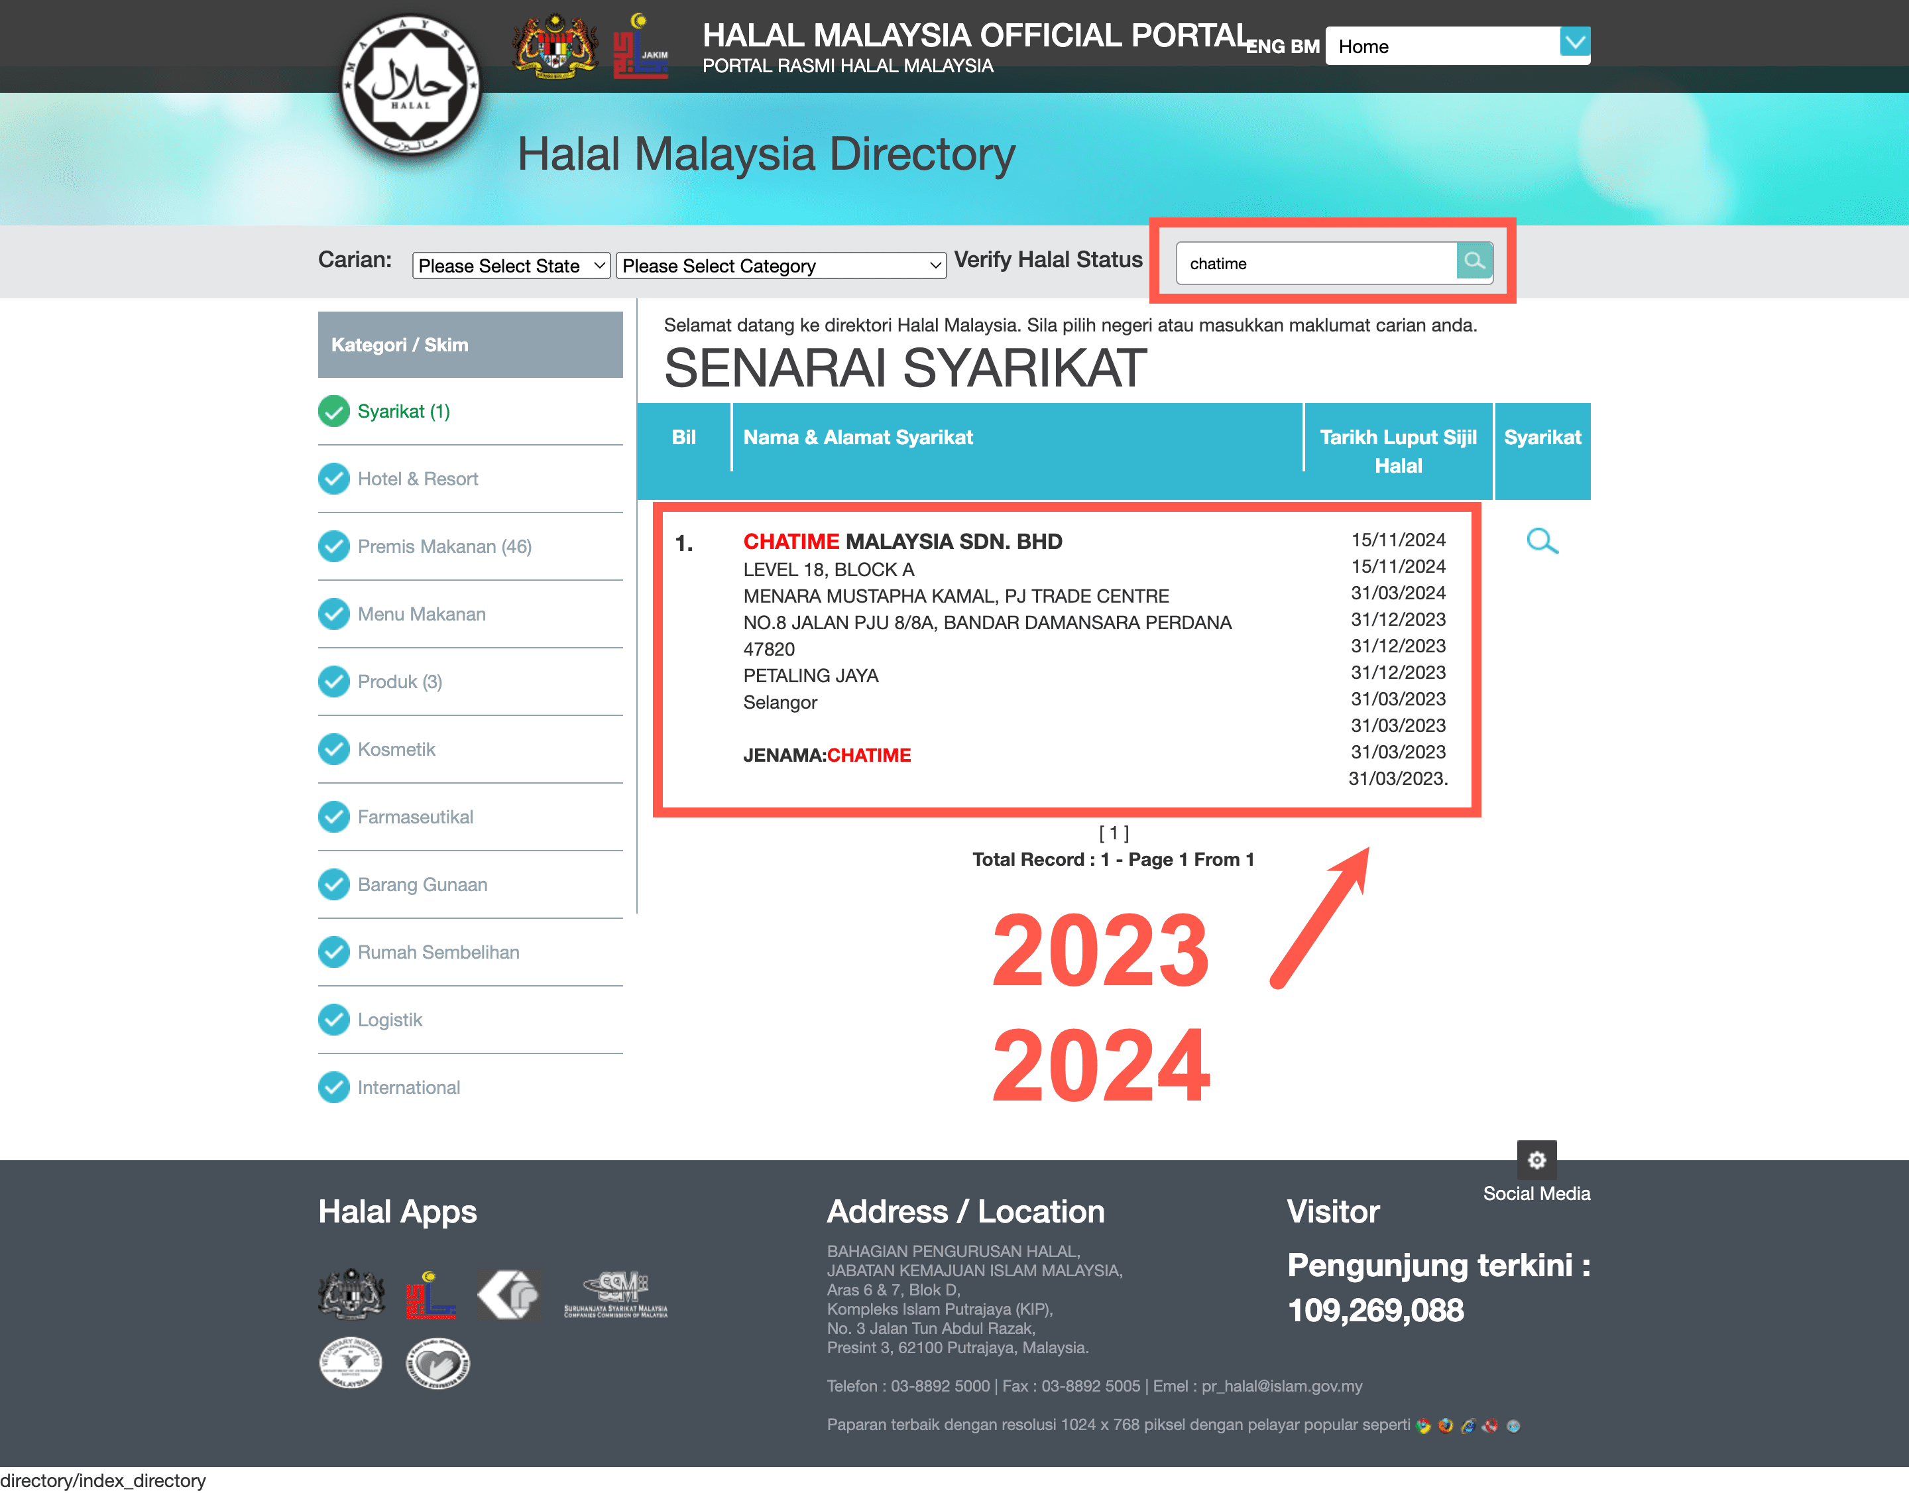Viewport: 1909px width, 1493px height.
Task: Select the Kosmetik category
Action: click(396, 749)
